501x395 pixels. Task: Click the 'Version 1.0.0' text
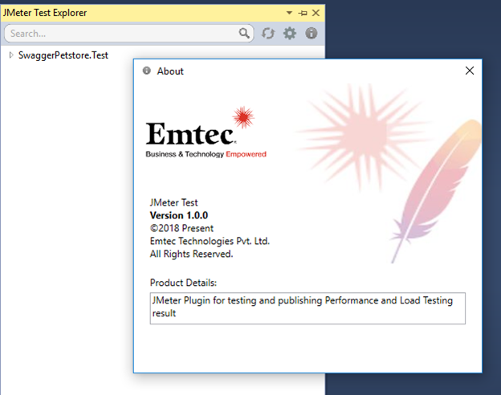(179, 215)
